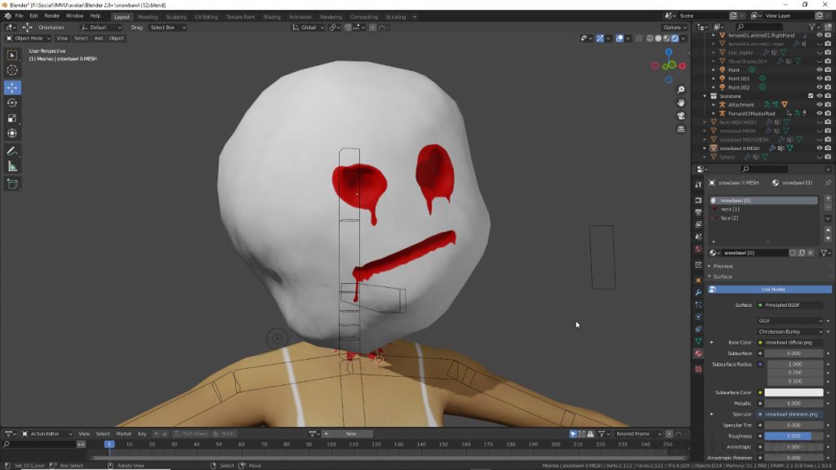Switch to the Texture Paint workspace tab
Viewport: 836px width, 470px height.
(240, 15)
